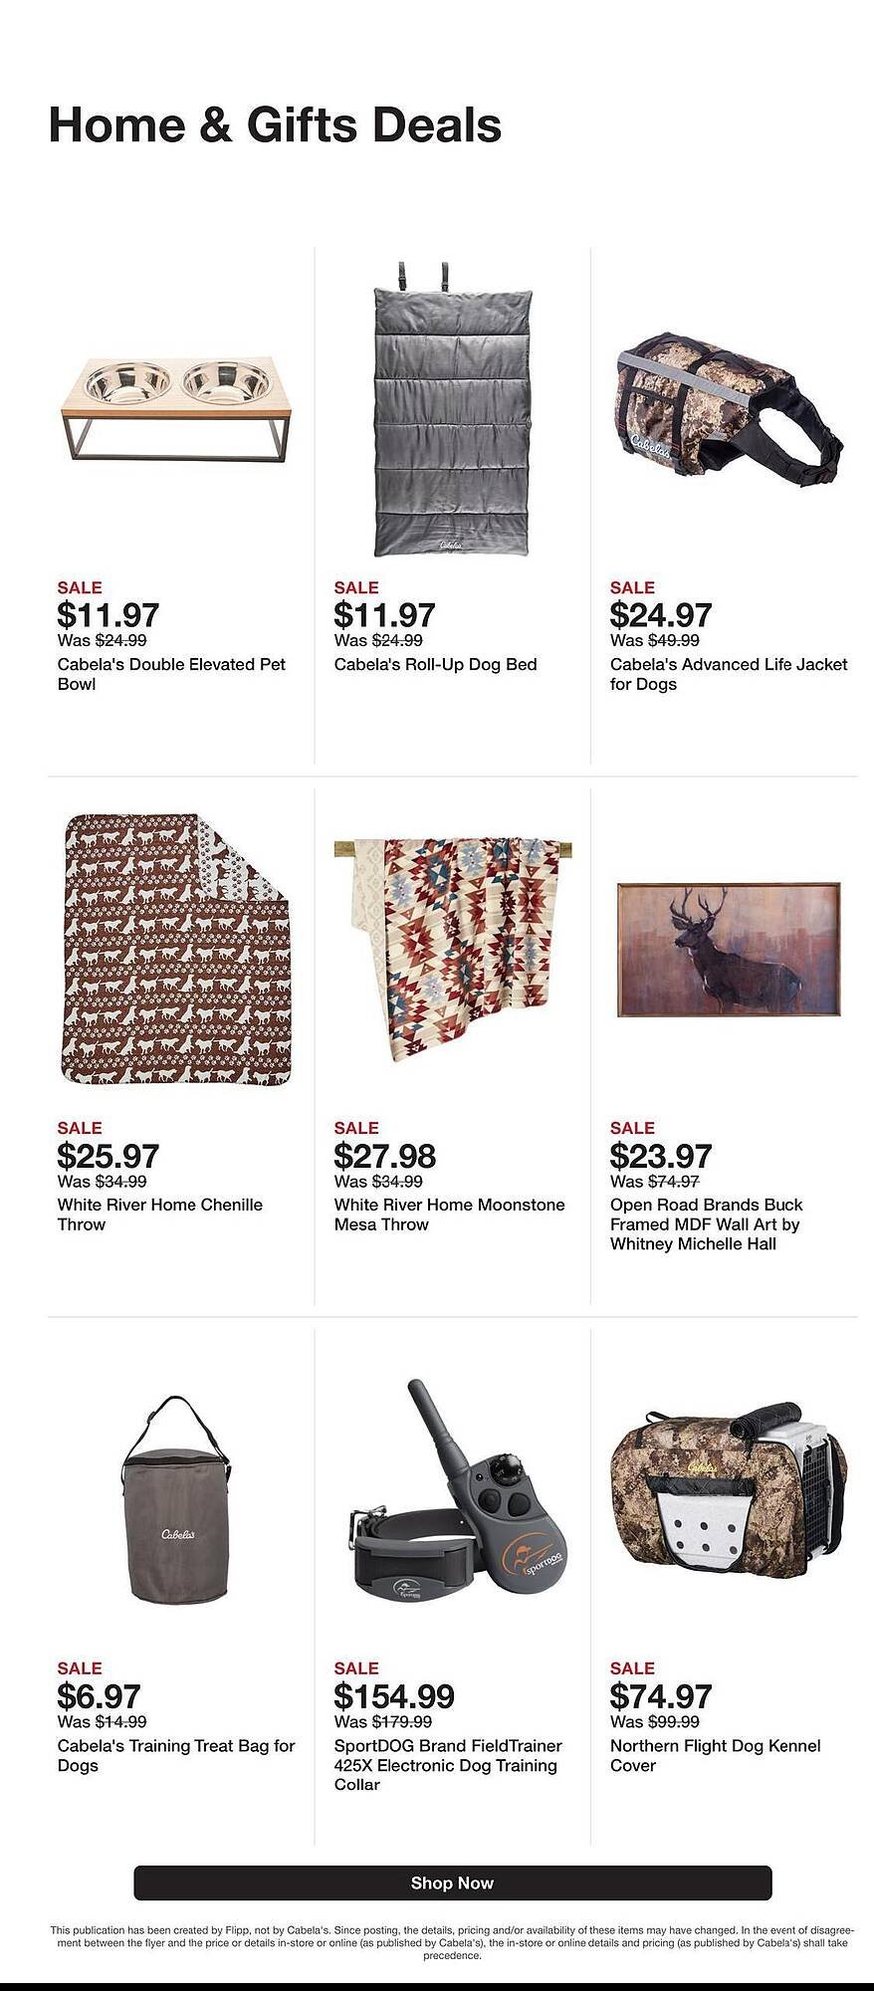Click Cabela's Training Treat Bag for Dogs

click(176, 1755)
